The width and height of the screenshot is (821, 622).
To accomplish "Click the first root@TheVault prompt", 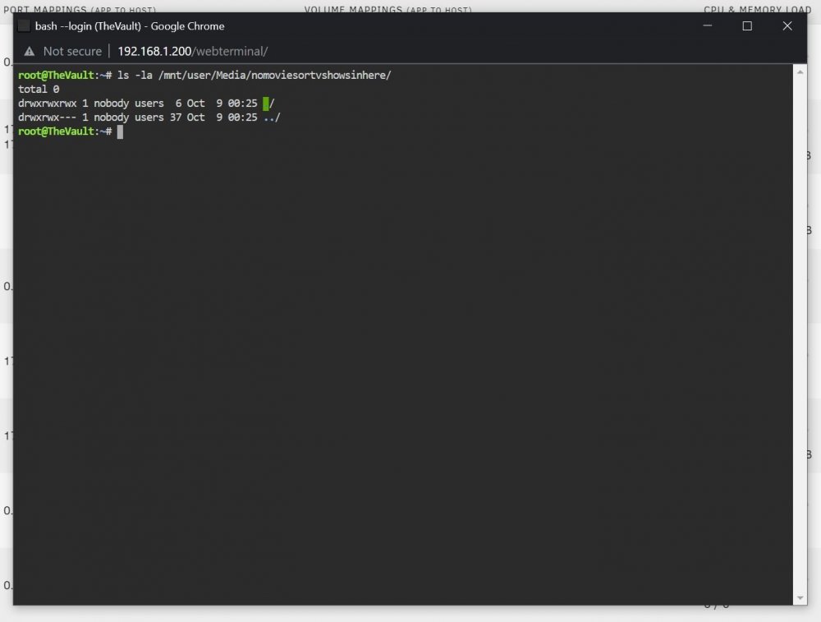I will point(64,75).
